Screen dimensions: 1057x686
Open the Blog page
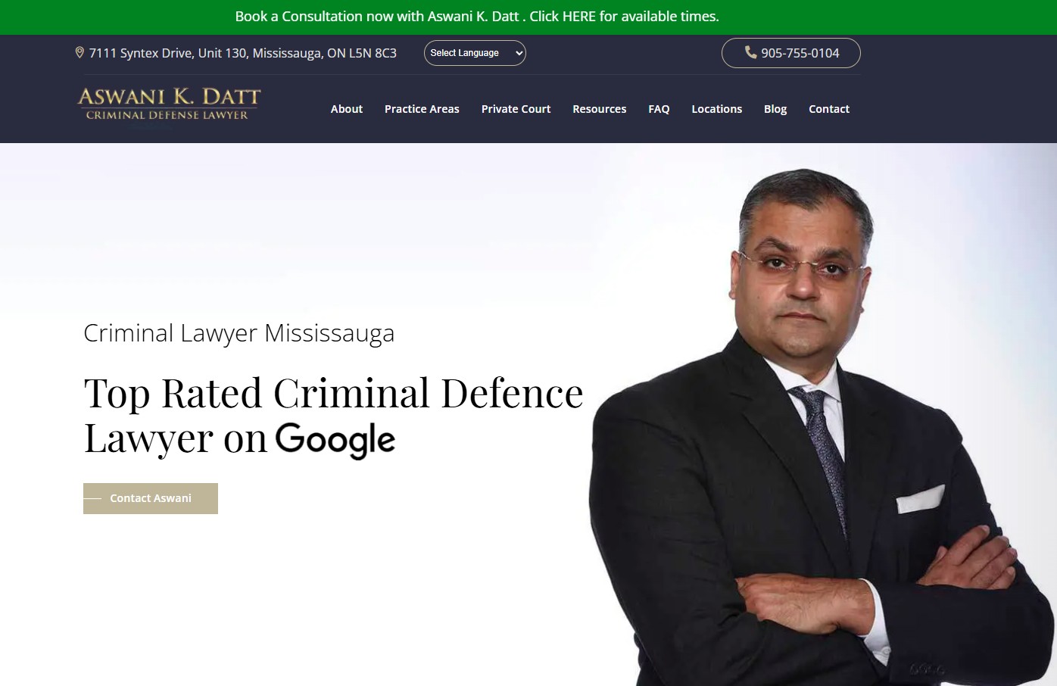(x=775, y=108)
